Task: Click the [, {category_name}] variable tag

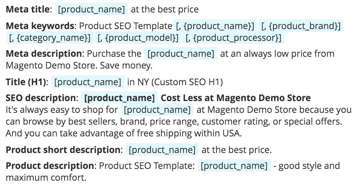Action: click(50, 38)
